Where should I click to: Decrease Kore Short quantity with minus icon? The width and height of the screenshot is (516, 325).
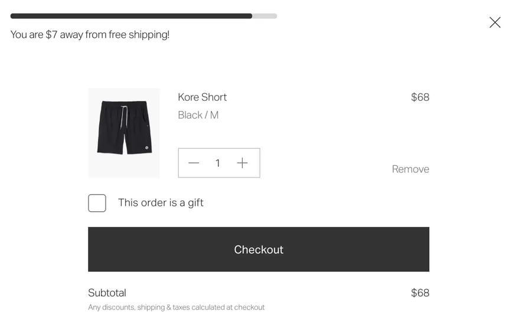(194, 163)
